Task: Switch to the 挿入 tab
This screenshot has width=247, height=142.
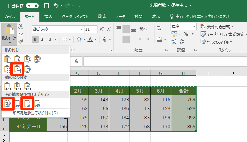Action: [48, 17]
